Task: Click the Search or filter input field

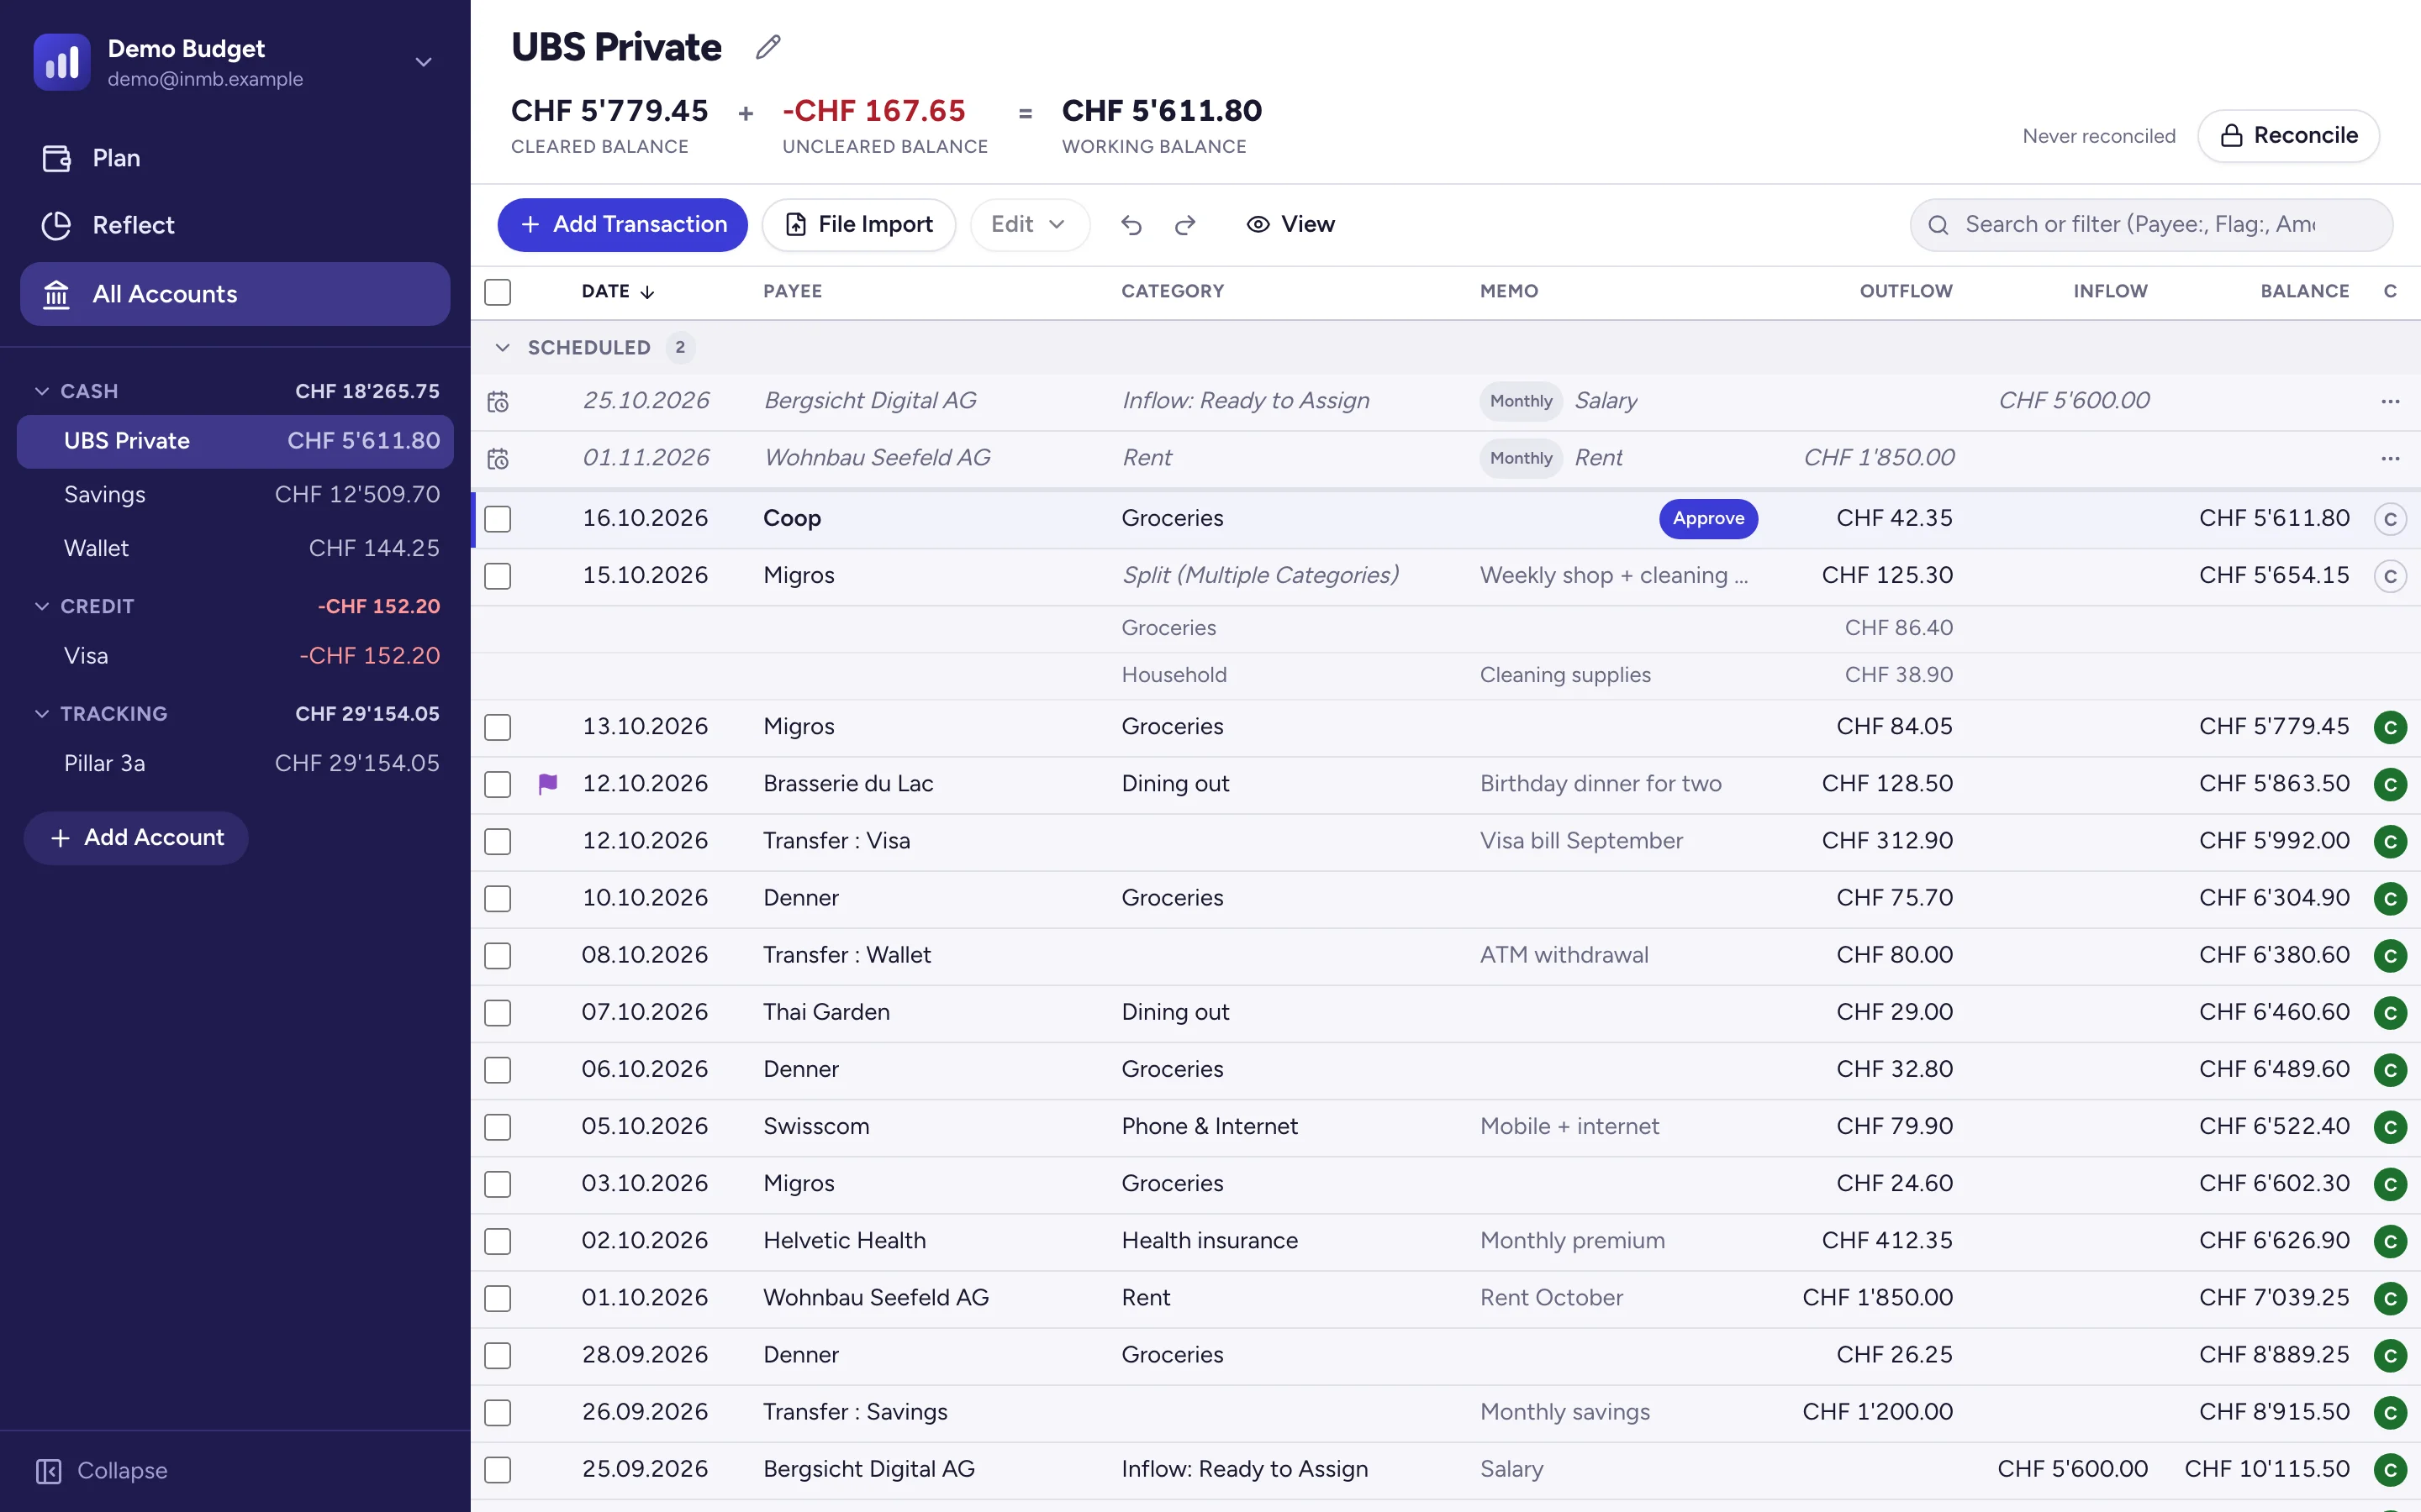Action: point(2151,225)
